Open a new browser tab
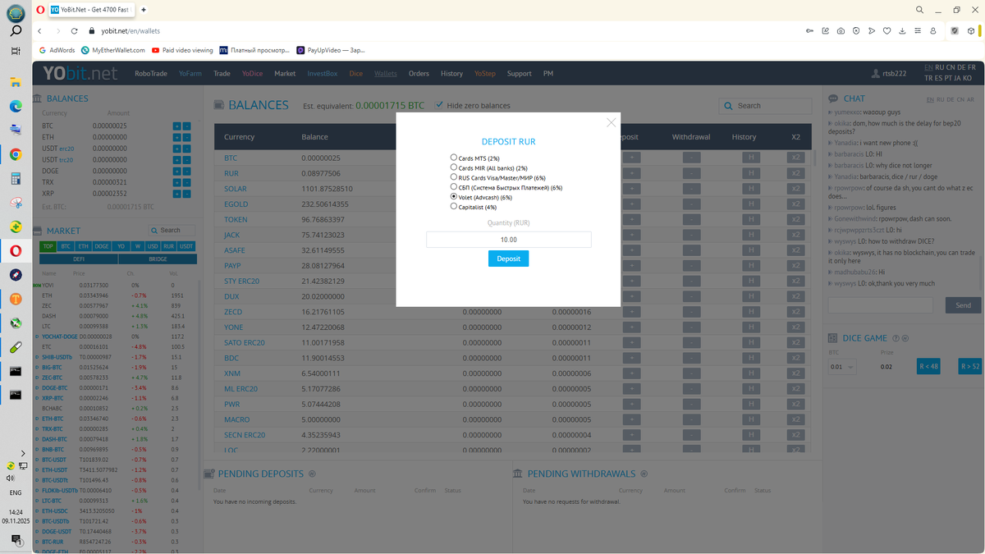This screenshot has height=554, width=985. (x=144, y=9)
